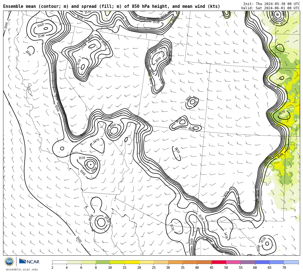Image resolution: width=303 pixels, height=273 pixels.
Task: Pick the green 8–10 m color bar swatch
Action: click(x=103, y=262)
